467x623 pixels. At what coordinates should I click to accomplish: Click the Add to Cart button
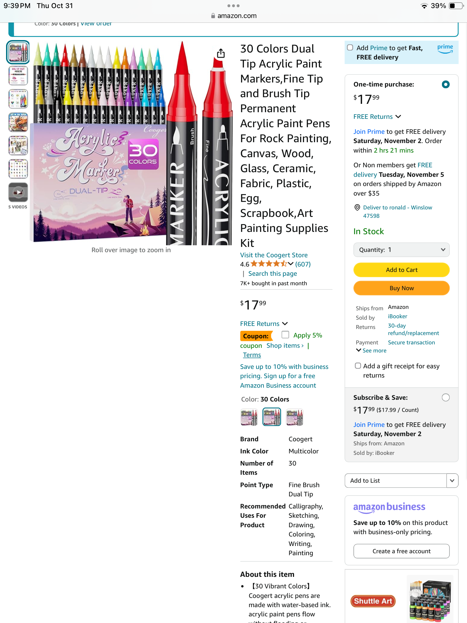pyautogui.click(x=401, y=270)
